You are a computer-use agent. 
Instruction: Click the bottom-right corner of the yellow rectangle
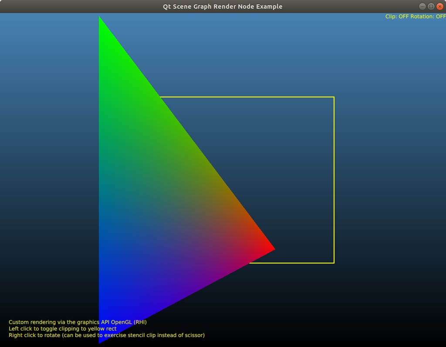tap(334, 263)
